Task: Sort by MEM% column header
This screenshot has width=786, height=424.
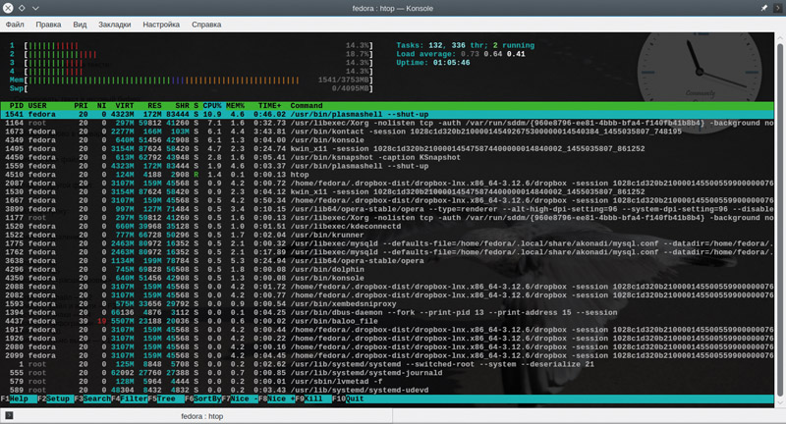Action: click(x=235, y=106)
